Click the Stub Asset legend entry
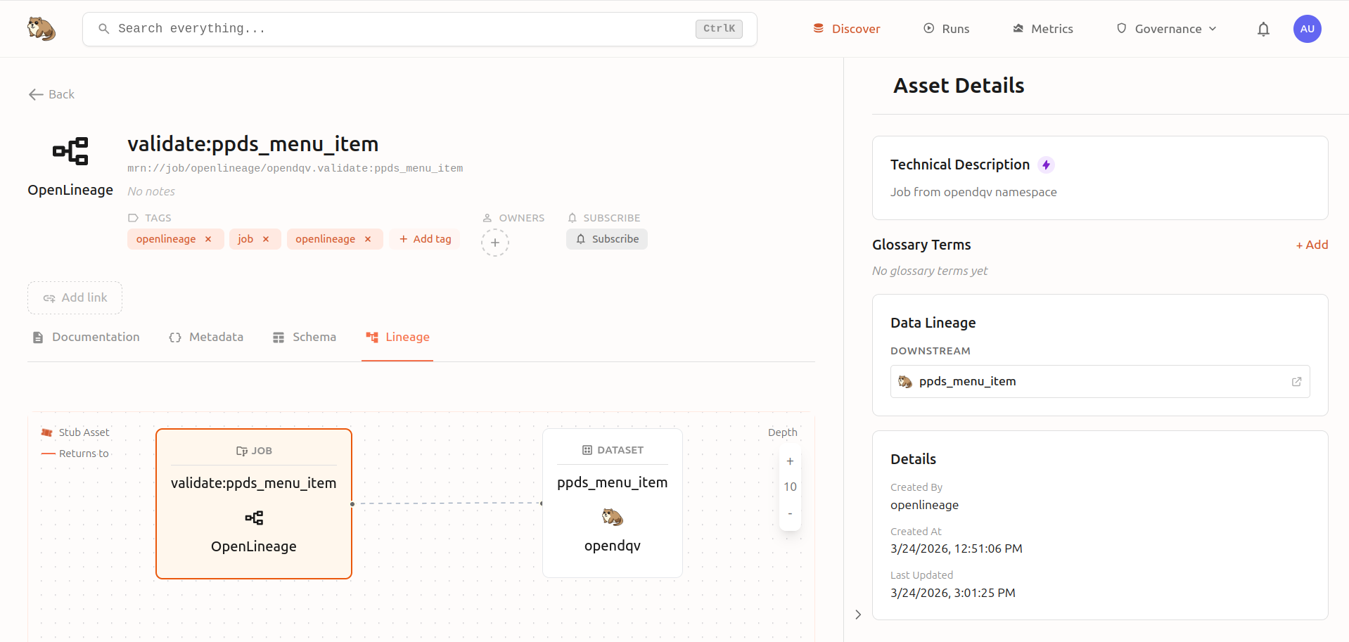1349x642 pixels. [x=75, y=432]
